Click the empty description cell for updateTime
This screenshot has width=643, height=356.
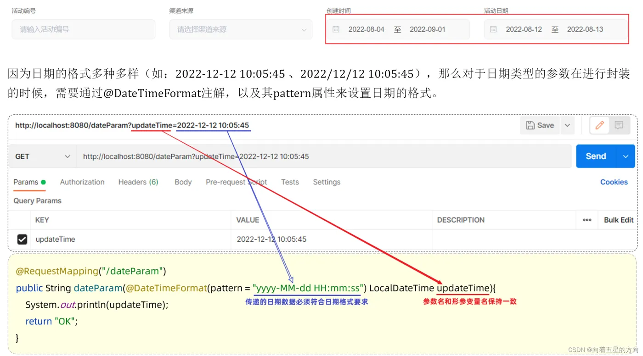503,239
